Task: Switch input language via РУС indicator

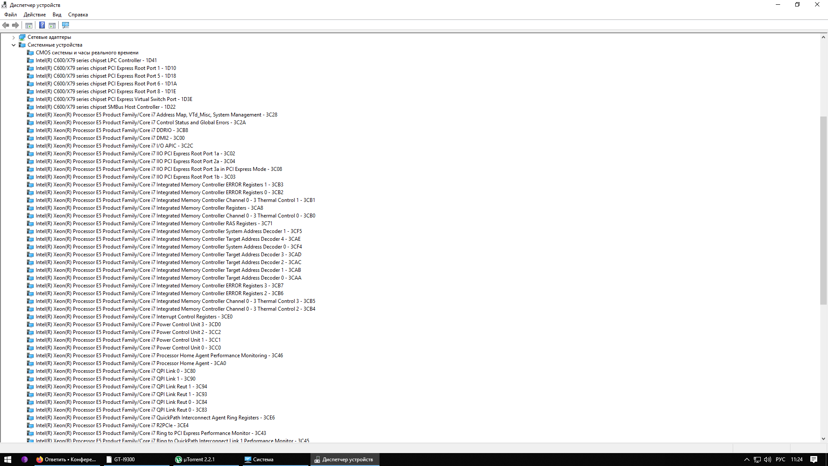Action: click(780, 460)
